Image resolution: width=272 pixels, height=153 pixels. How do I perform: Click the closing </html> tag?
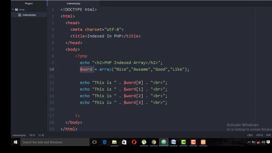click(69, 129)
